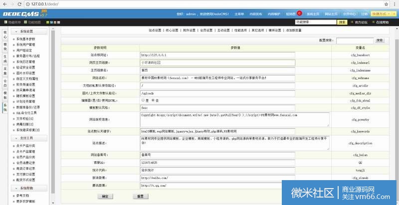399x205 pixels.
Task: Click the 网站名称 input field
Action: click(217, 78)
